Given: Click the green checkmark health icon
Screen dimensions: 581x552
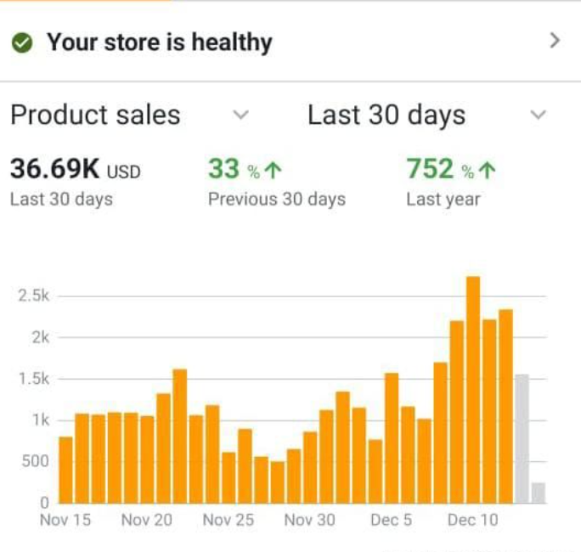Looking at the screenshot, I should (22, 42).
